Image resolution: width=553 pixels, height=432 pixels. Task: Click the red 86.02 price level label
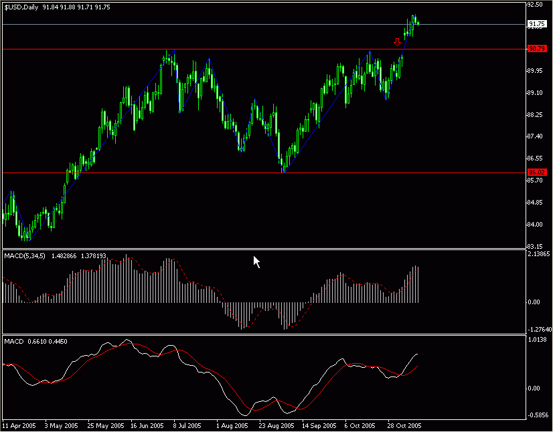[x=536, y=173]
